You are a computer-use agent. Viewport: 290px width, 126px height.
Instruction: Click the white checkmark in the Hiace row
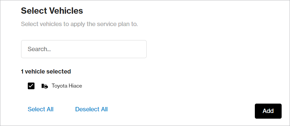31,86
